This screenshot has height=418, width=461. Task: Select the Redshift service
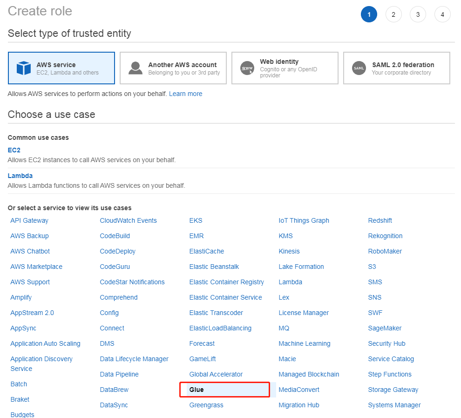(380, 220)
